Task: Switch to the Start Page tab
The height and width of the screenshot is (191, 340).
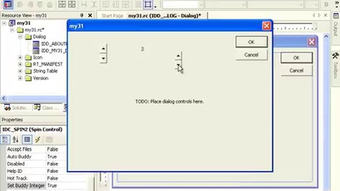Action: pos(112,16)
